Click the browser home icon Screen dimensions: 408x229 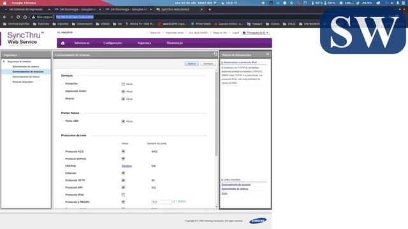25,17
